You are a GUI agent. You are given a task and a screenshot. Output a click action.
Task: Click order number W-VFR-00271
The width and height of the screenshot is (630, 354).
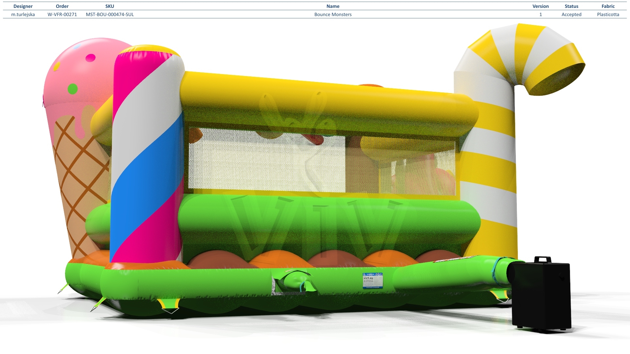coord(62,14)
